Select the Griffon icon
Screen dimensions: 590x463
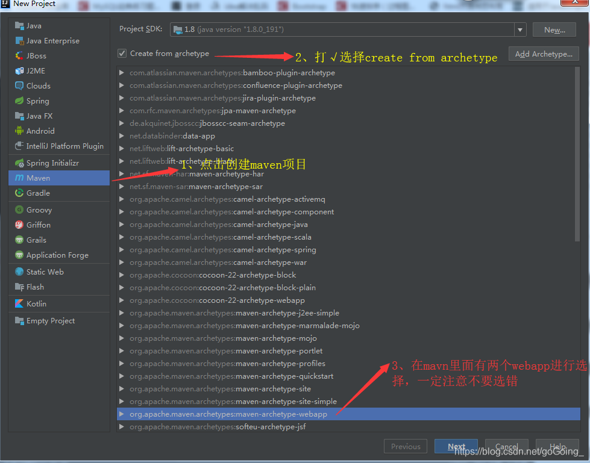pyautogui.click(x=19, y=225)
